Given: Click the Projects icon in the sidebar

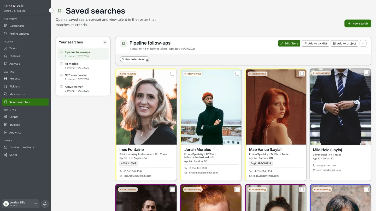Looking at the screenshot, I should 6,79.
